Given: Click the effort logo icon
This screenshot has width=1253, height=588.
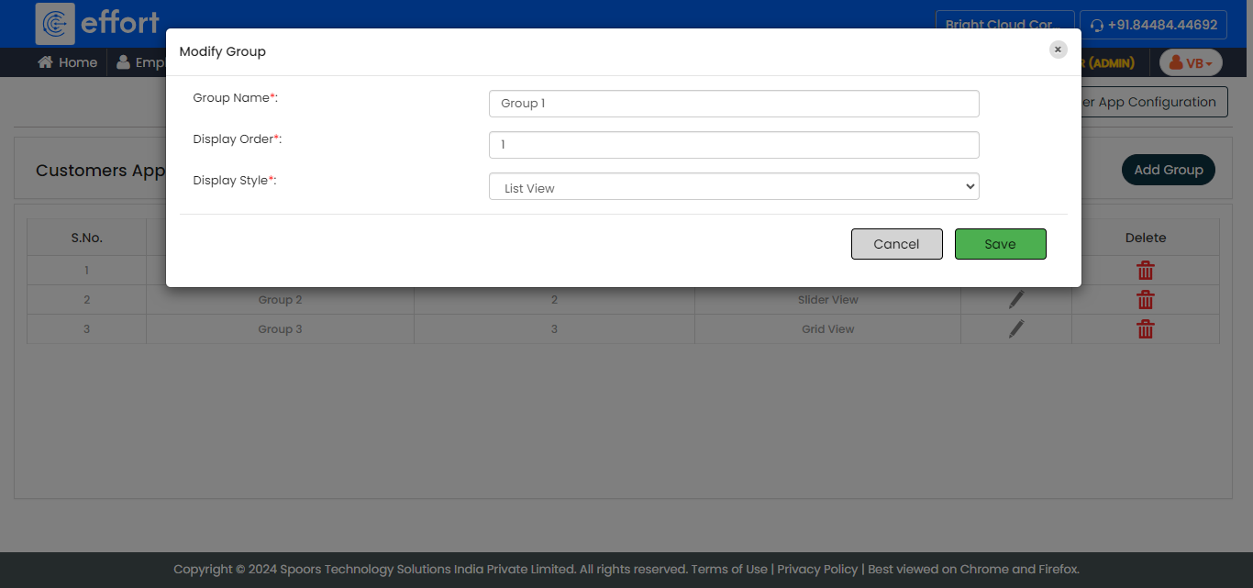Looking at the screenshot, I should (x=55, y=23).
